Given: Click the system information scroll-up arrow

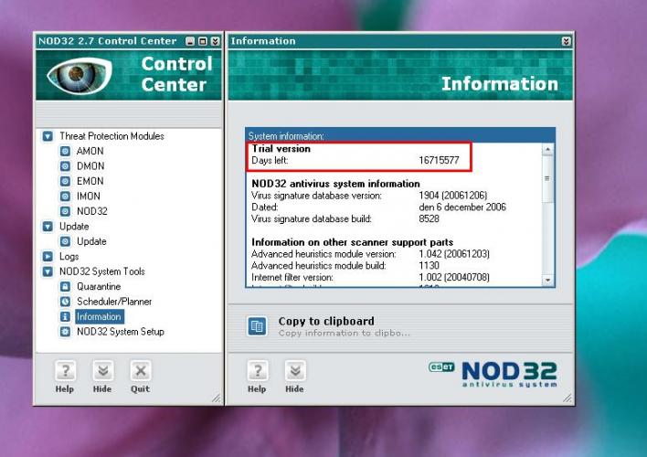Looking at the screenshot, I should [x=547, y=149].
